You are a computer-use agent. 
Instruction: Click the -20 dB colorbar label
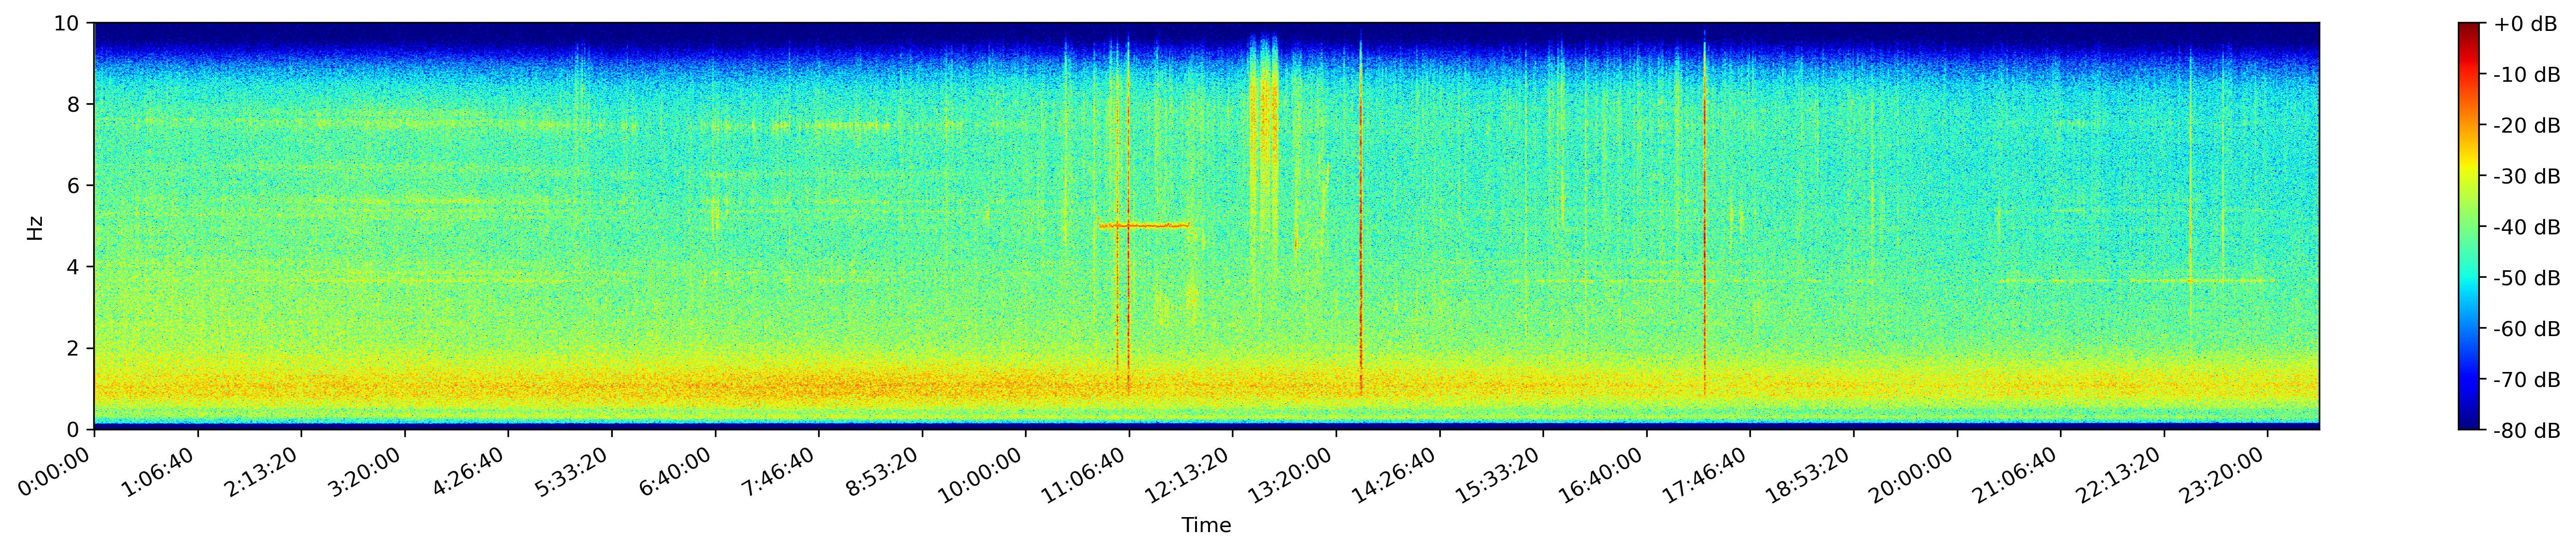pyautogui.click(x=2526, y=126)
